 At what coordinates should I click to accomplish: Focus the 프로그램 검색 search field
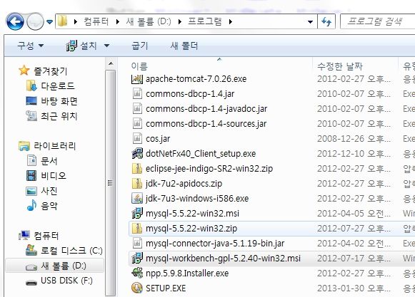378,21
